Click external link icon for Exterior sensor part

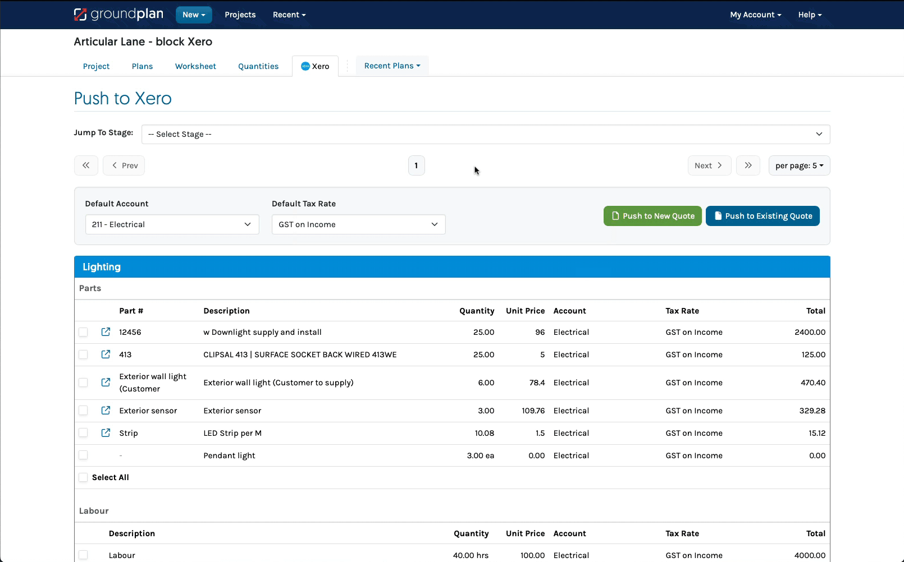coord(106,410)
